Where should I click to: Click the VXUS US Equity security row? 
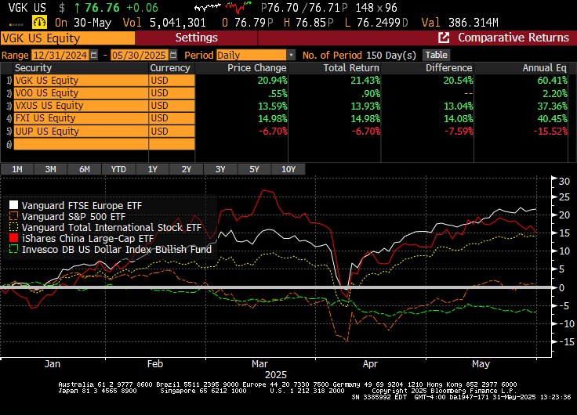pos(81,106)
